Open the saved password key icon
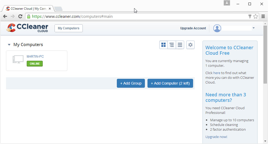268x144 pixels. pos(250,16)
